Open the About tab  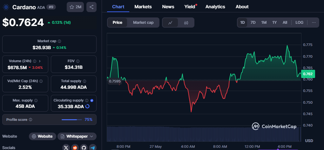click(242, 7)
